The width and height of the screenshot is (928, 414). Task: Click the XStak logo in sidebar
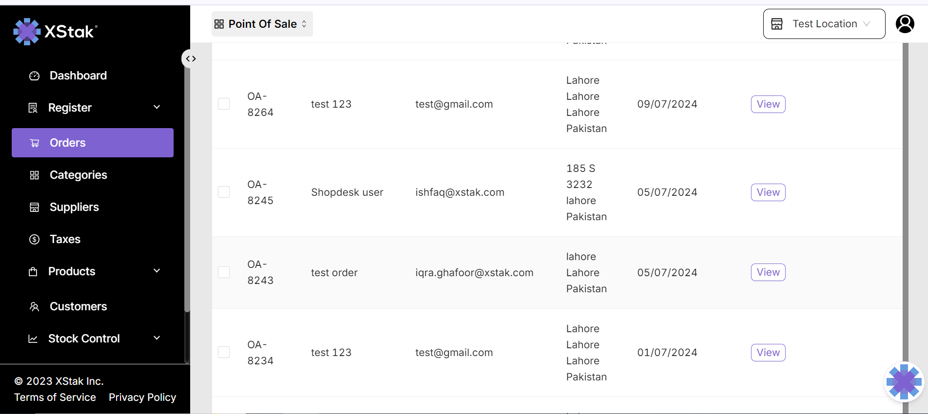pyautogui.click(x=55, y=32)
